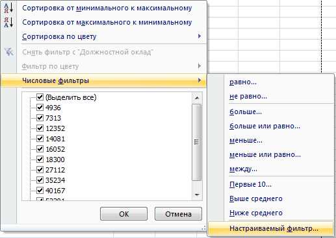This screenshot has width=336, height=238.
Task: Uncheck value 16052
Action: click(x=40, y=149)
